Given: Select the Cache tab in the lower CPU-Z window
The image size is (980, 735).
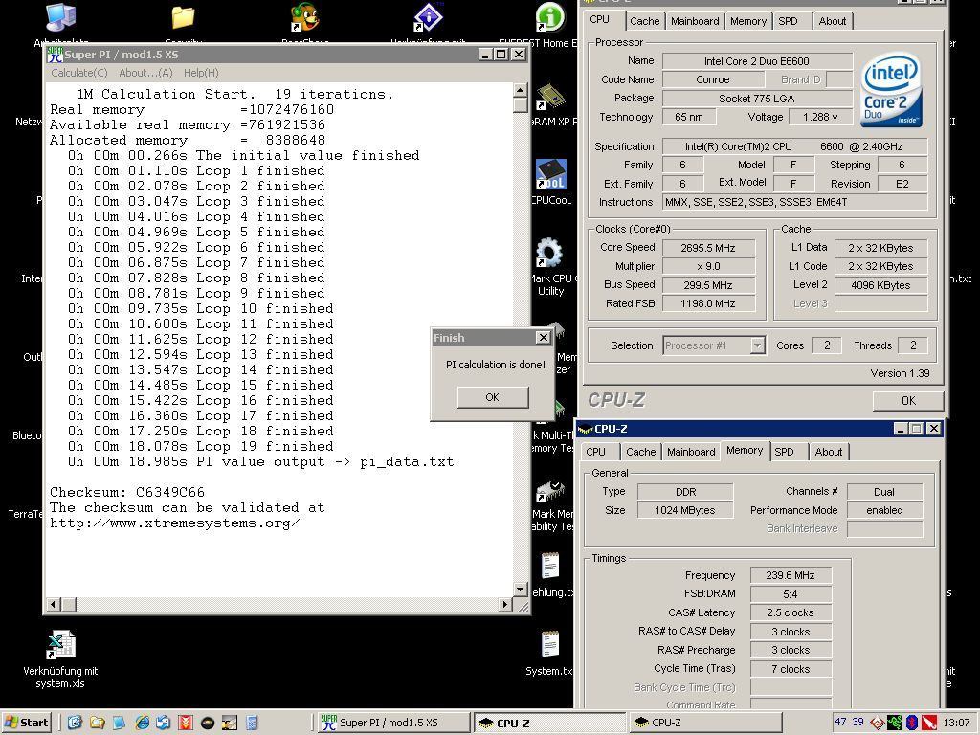Looking at the screenshot, I should coord(640,452).
